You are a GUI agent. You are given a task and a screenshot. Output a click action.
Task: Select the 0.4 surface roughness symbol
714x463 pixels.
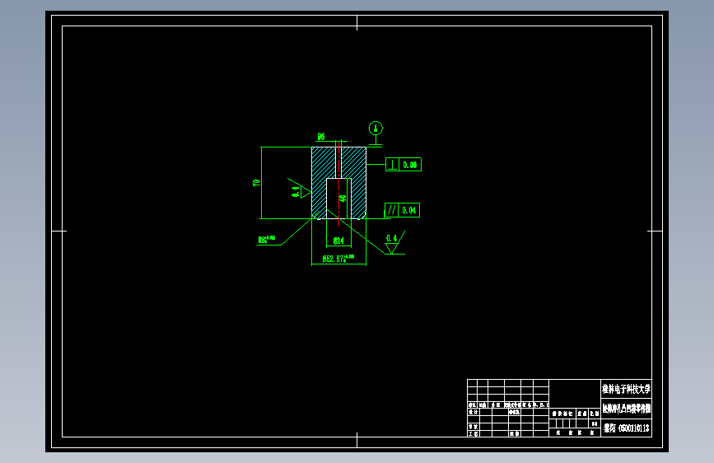pos(394,243)
